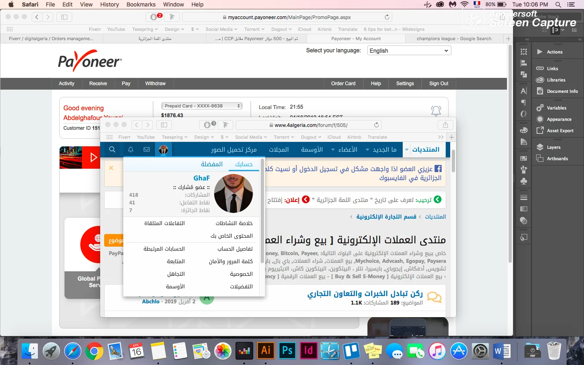The image size is (584, 365).
Task: Click the forum search magnifier icon
Action: tap(112, 150)
